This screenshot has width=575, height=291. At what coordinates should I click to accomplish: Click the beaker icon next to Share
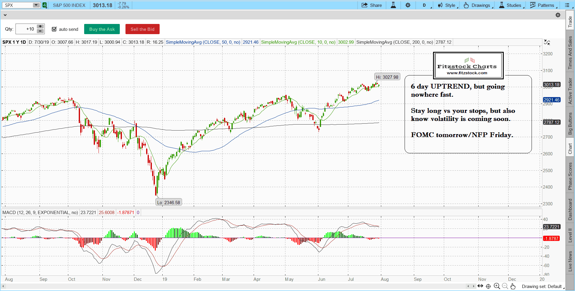tap(393, 5)
